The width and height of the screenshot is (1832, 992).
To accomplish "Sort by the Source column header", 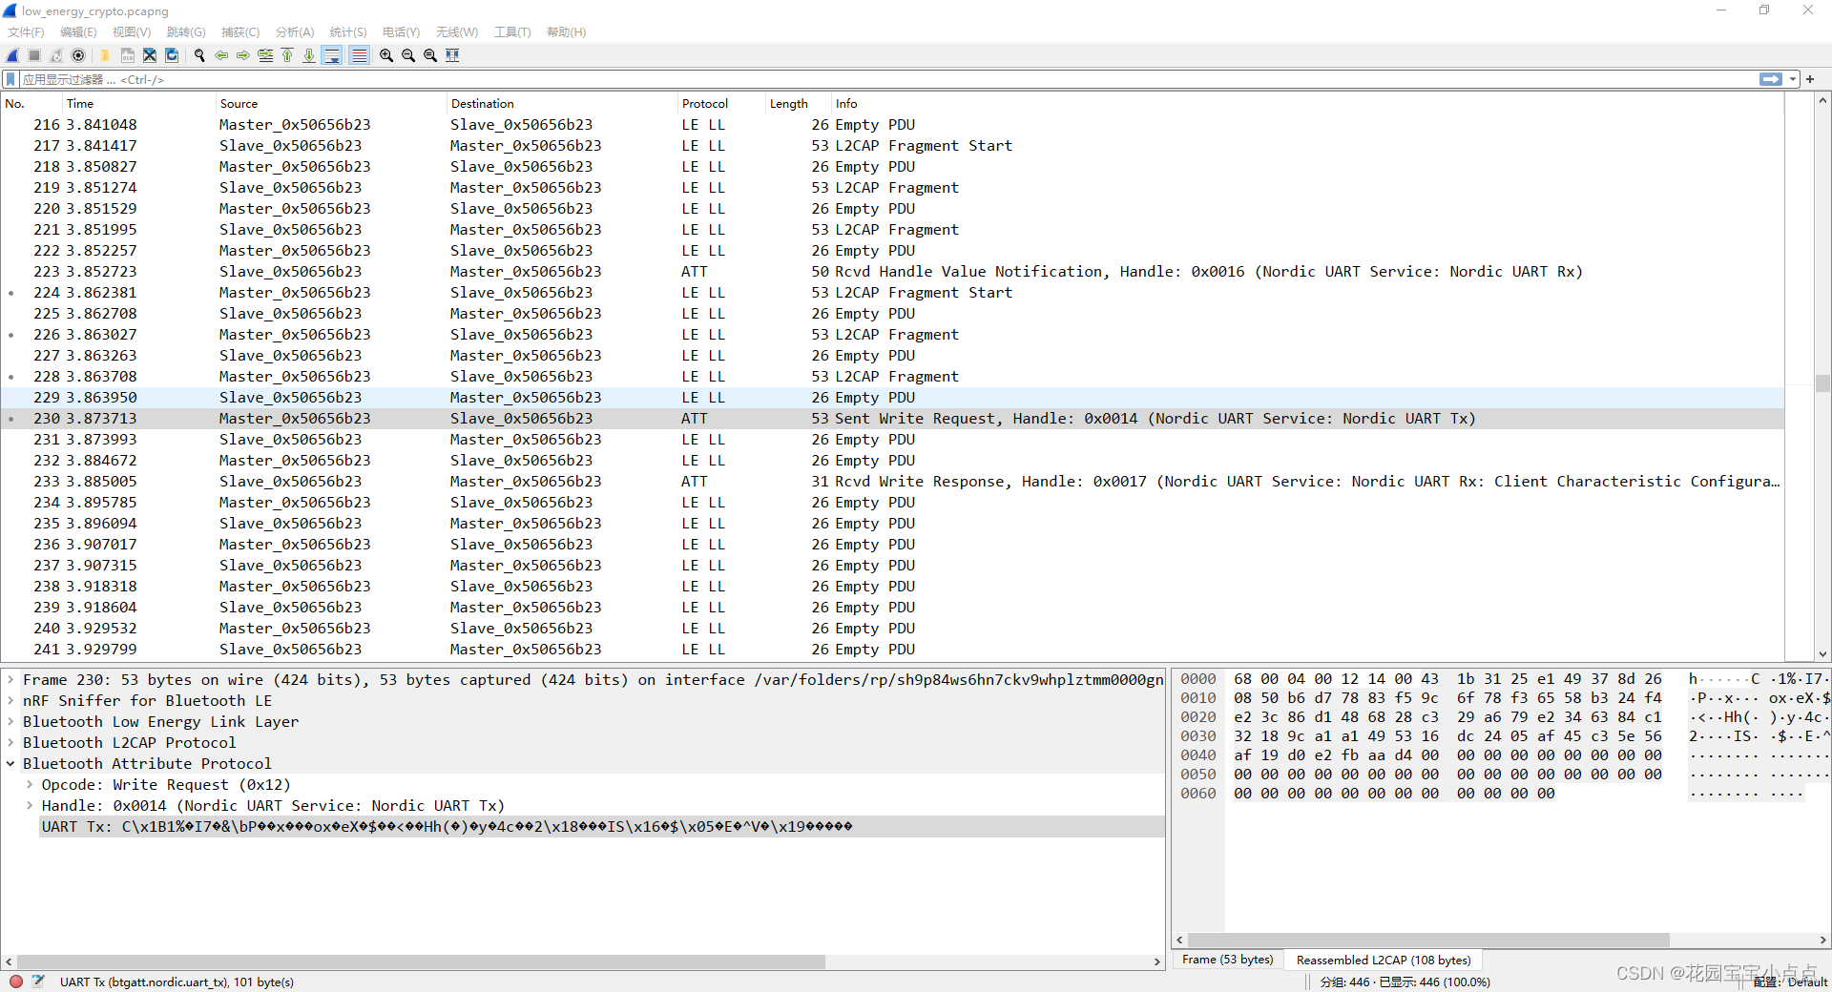I will pyautogui.click(x=331, y=103).
